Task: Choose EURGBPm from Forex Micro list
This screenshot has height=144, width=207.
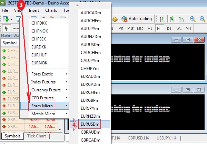Action: (x=90, y=100)
